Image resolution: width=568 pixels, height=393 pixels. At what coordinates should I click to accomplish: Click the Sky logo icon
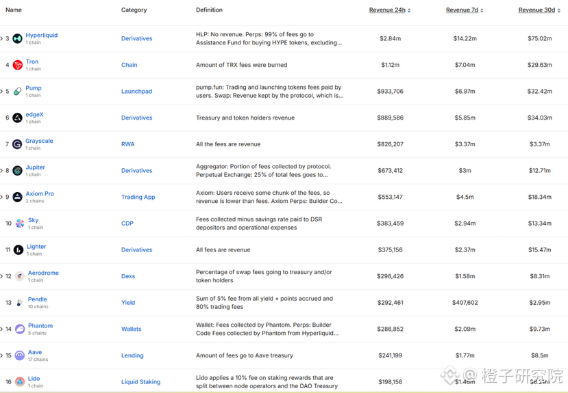(x=20, y=223)
